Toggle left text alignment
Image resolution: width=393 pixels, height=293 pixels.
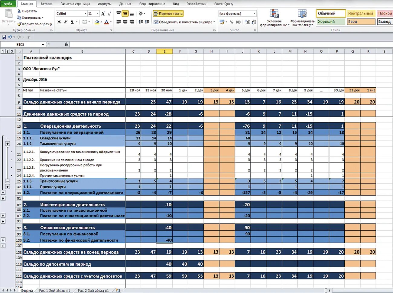pyautogui.click(x=119, y=22)
